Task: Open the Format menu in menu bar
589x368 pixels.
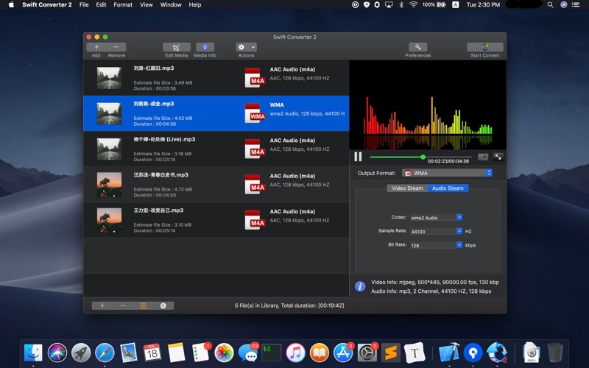Action: pyautogui.click(x=123, y=4)
